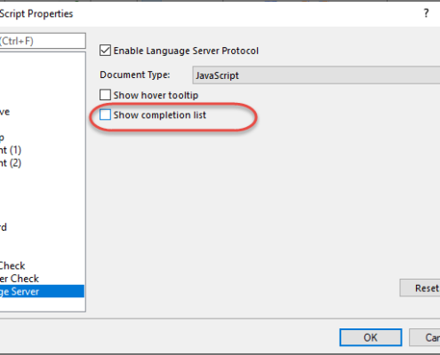Click the Enable Language Server Protocol label
This screenshot has height=355, width=440.
coord(186,51)
